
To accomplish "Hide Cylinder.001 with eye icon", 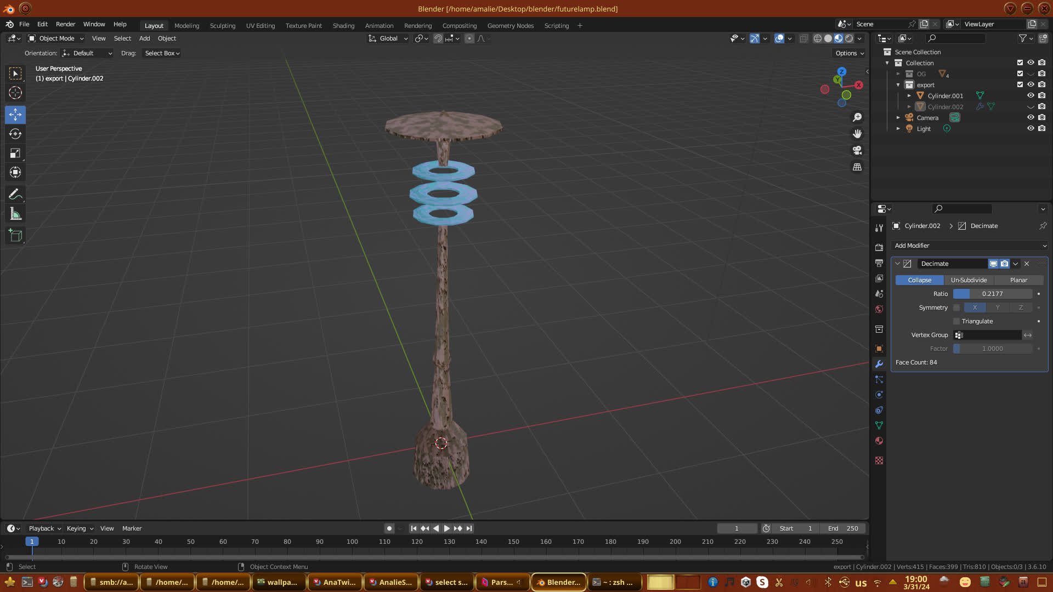I will click(1031, 95).
